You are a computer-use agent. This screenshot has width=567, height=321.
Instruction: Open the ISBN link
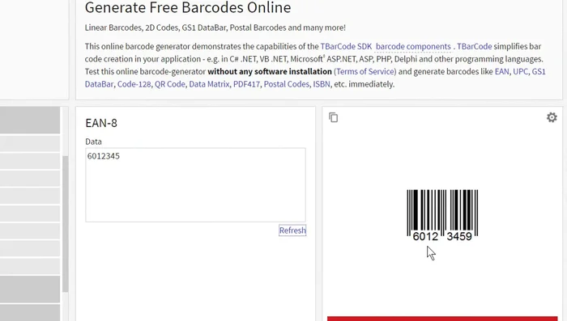[x=322, y=84]
